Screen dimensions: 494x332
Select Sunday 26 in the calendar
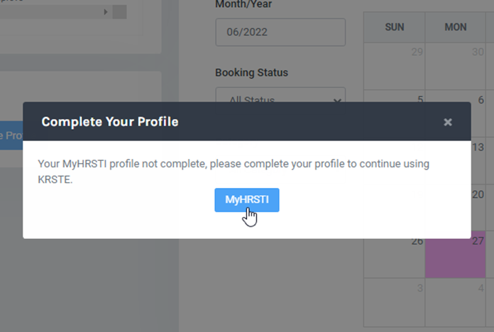pos(395,258)
